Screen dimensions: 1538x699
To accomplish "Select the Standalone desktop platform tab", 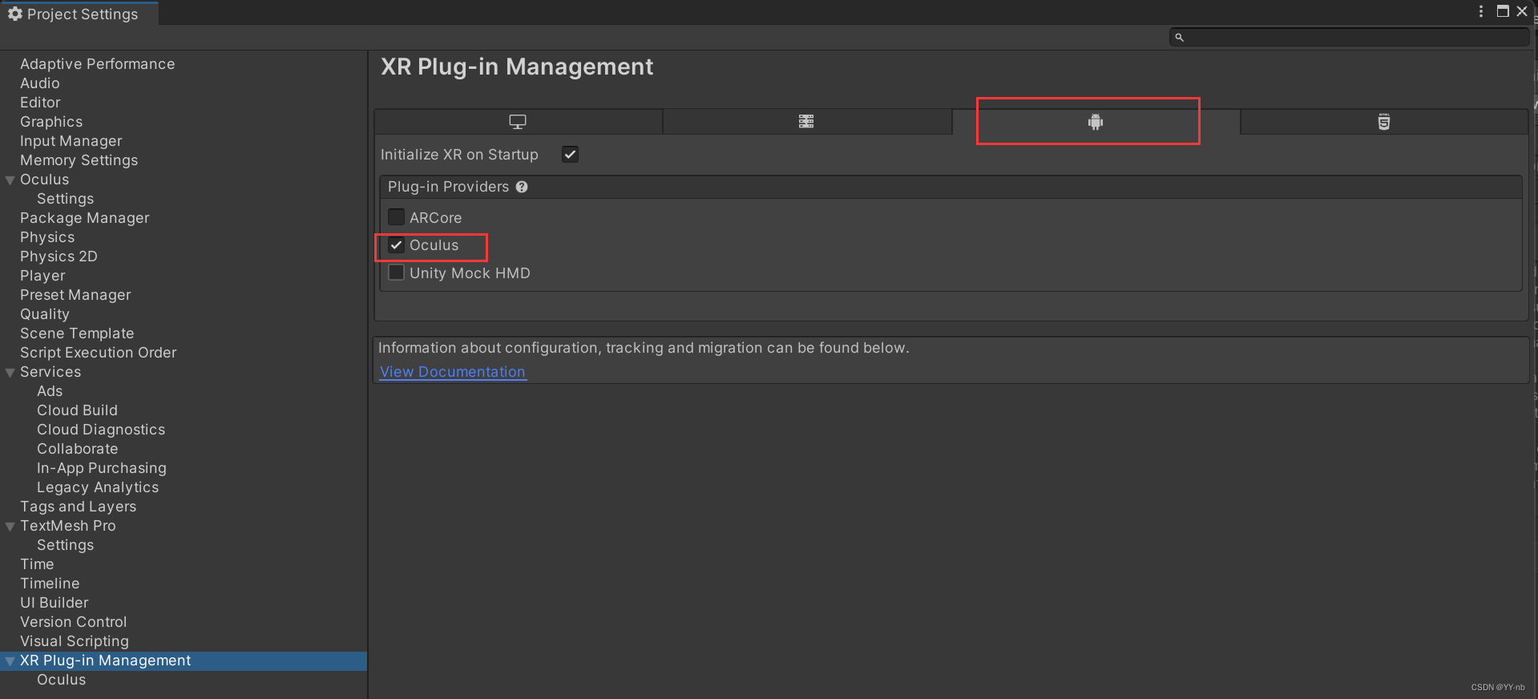I will [518, 122].
